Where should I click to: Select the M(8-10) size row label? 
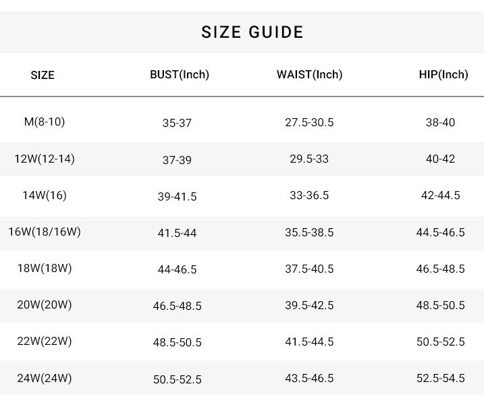[x=45, y=122]
